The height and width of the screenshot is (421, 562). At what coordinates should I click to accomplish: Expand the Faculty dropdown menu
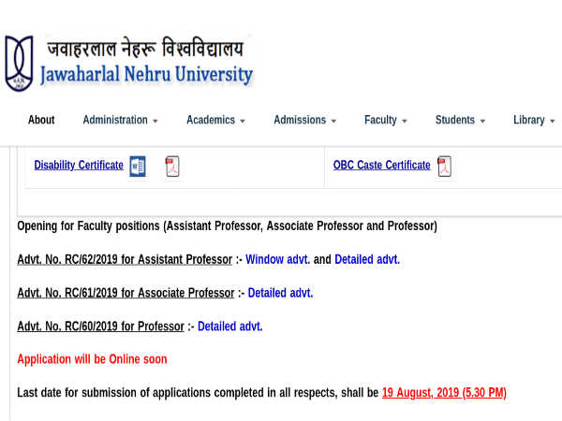[x=386, y=120]
